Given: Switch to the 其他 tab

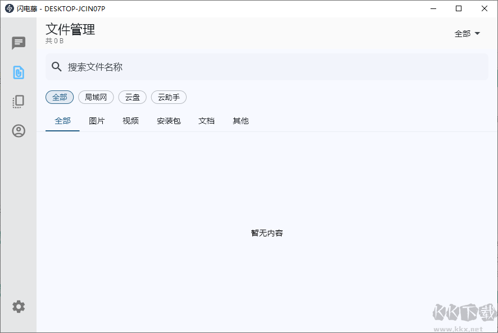Looking at the screenshot, I should tap(241, 121).
